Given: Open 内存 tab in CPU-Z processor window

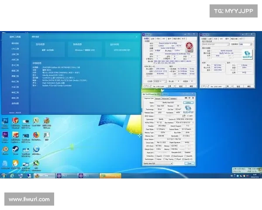Looking at the screenshot, I should [158, 38].
